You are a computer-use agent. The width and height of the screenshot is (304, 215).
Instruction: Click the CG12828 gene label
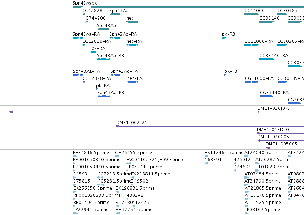click(92, 11)
